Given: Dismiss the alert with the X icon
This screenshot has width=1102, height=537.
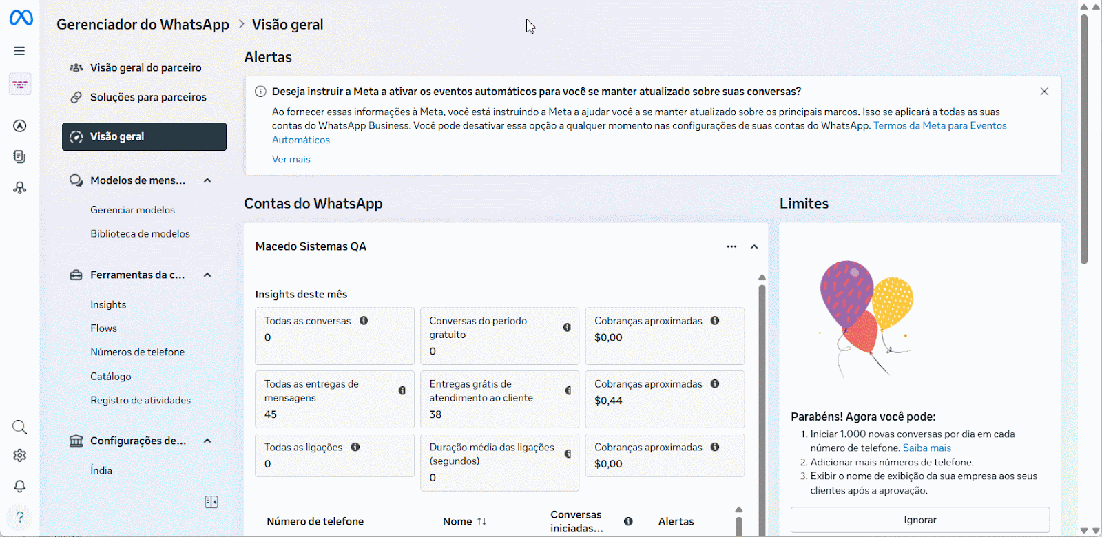Looking at the screenshot, I should pos(1044,92).
